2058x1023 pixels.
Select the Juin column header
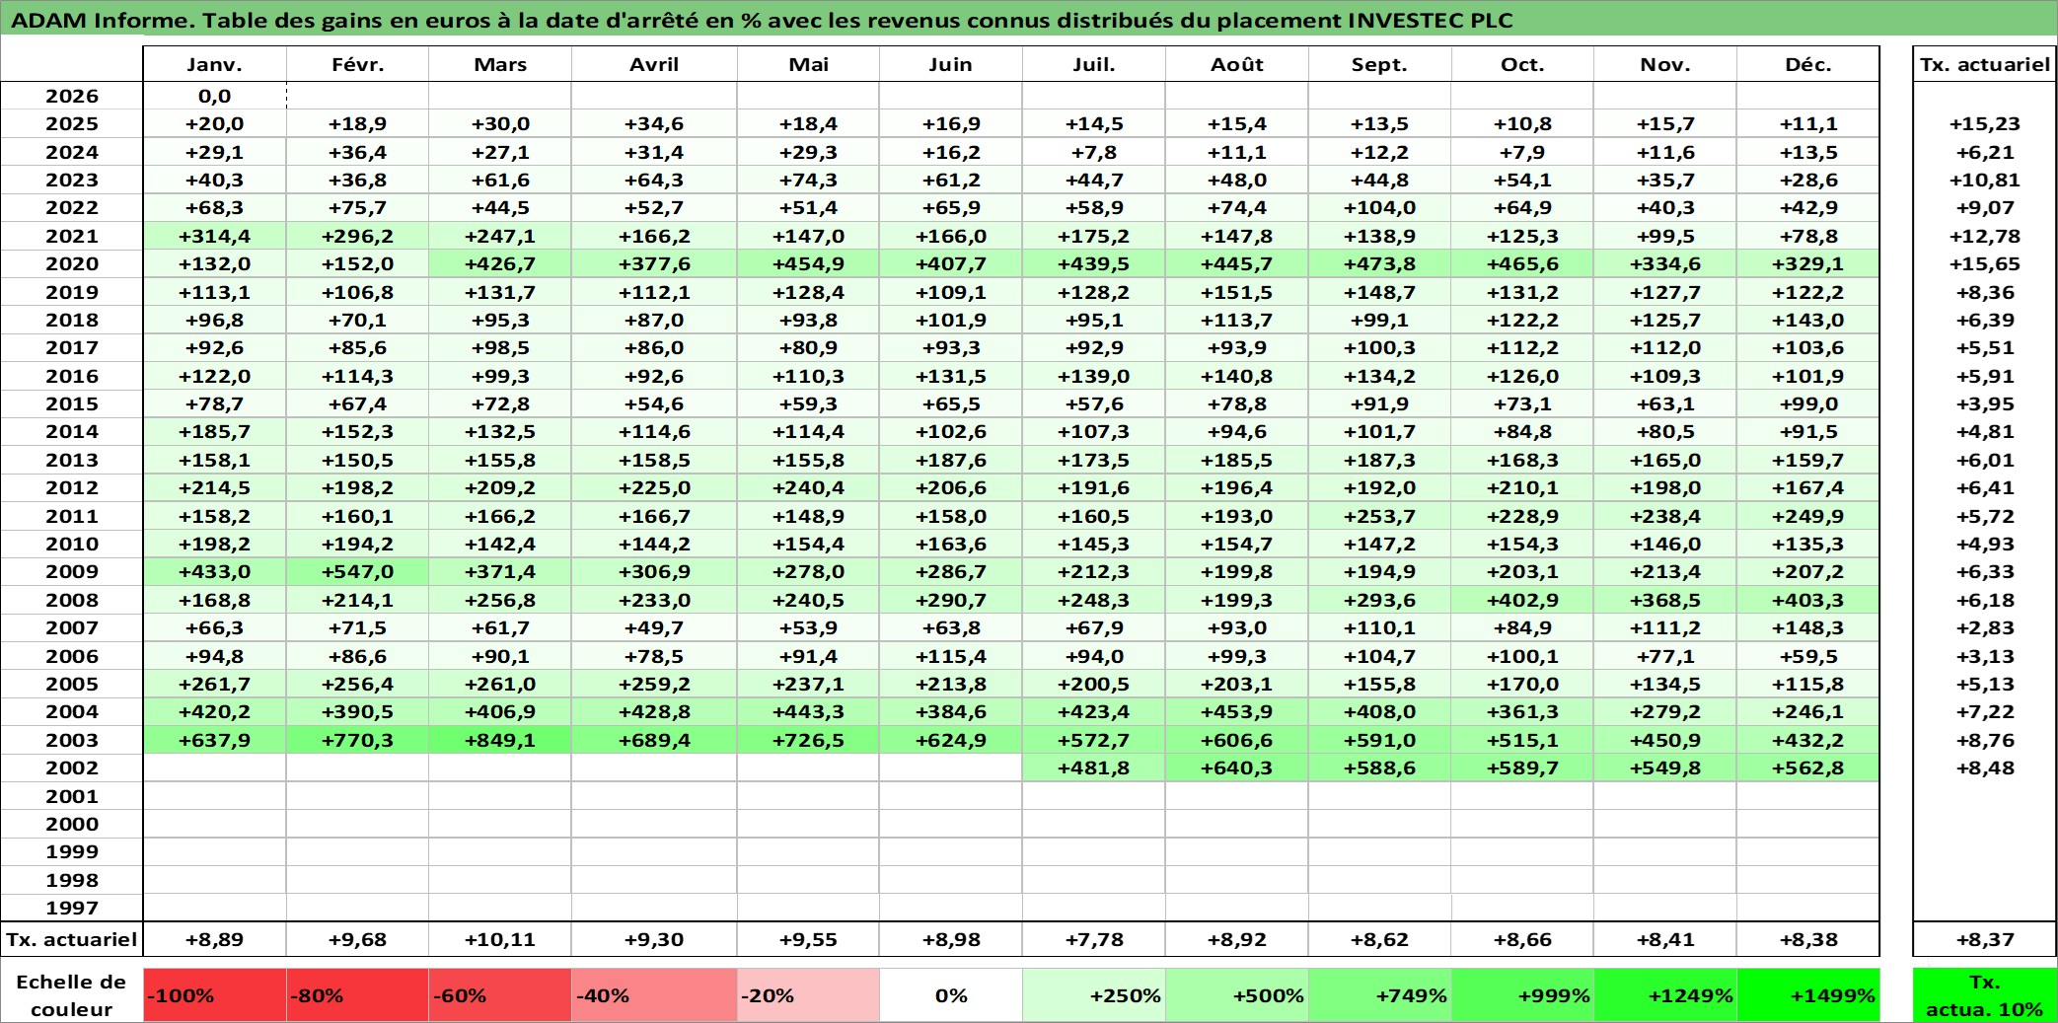click(x=951, y=64)
